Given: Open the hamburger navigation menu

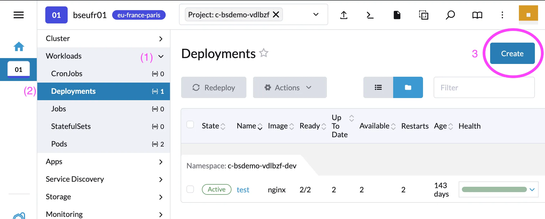Looking at the screenshot, I should click(19, 15).
